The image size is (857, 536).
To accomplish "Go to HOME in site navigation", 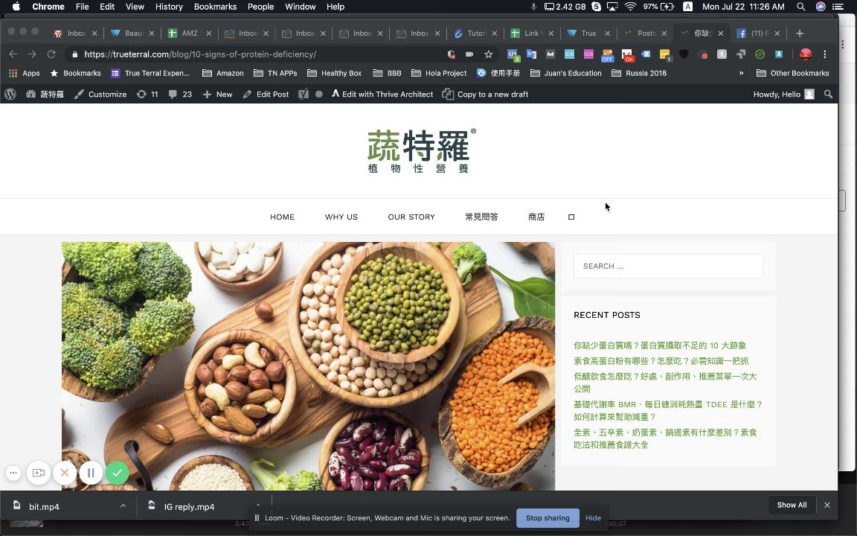I will click(282, 217).
